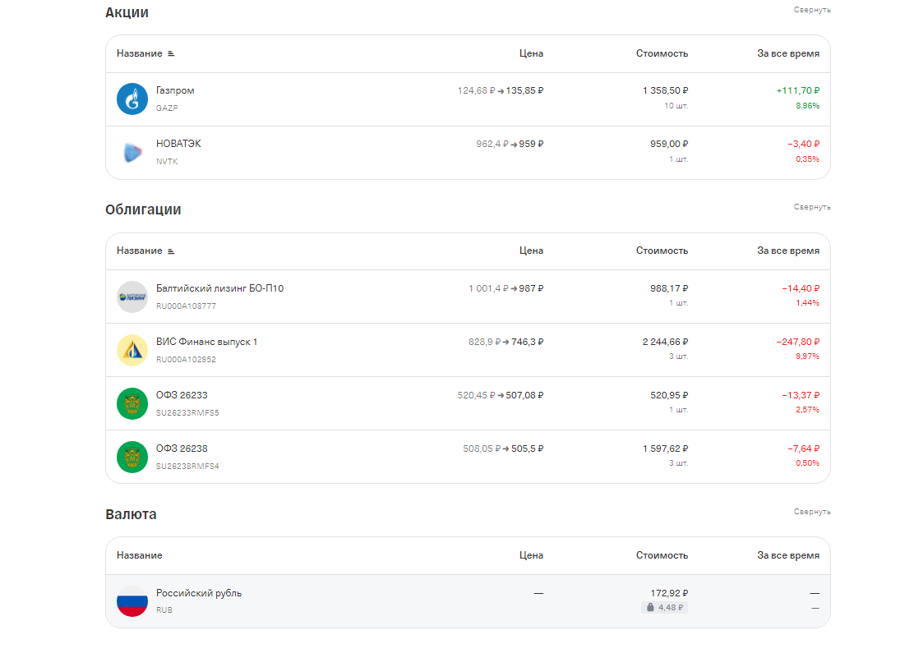Click the price 828,9 ₽ → 746,3 ₽
Screen dimensions: 914x667
[506, 342]
